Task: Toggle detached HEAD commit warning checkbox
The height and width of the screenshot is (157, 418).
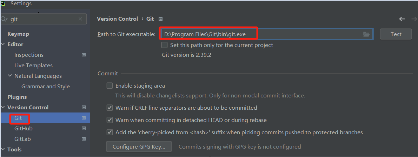Action: (x=110, y=120)
